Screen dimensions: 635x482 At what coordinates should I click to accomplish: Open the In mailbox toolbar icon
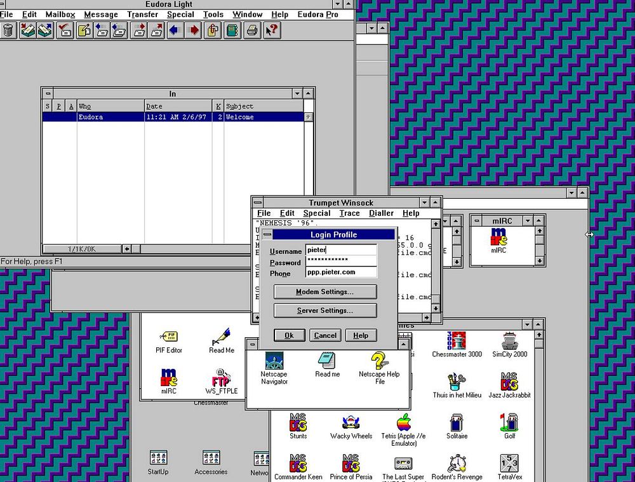[x=27, y=30]
